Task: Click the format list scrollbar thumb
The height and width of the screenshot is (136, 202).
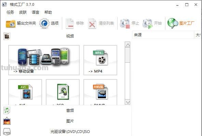Action: pos(127,55)
